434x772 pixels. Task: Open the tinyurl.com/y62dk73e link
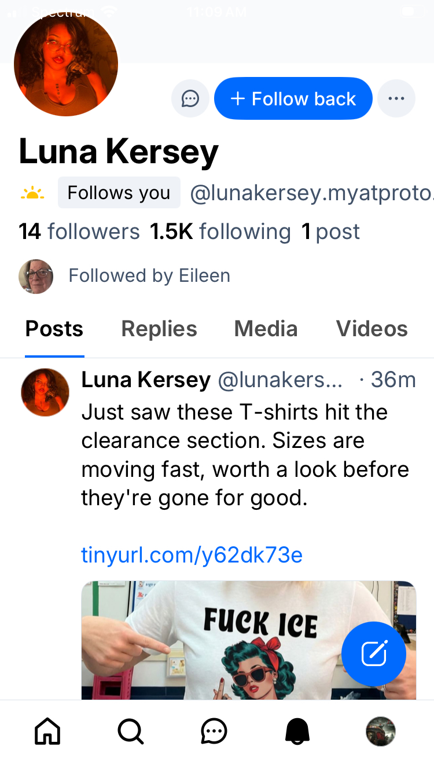point(192,555)
